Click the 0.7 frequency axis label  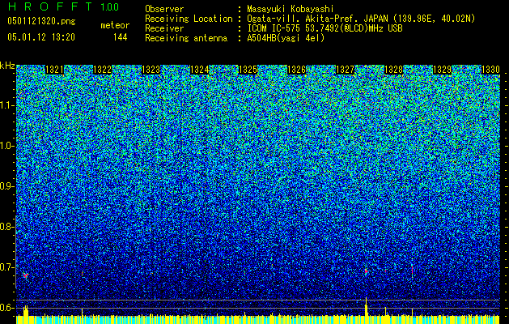[x=6, y=267]
